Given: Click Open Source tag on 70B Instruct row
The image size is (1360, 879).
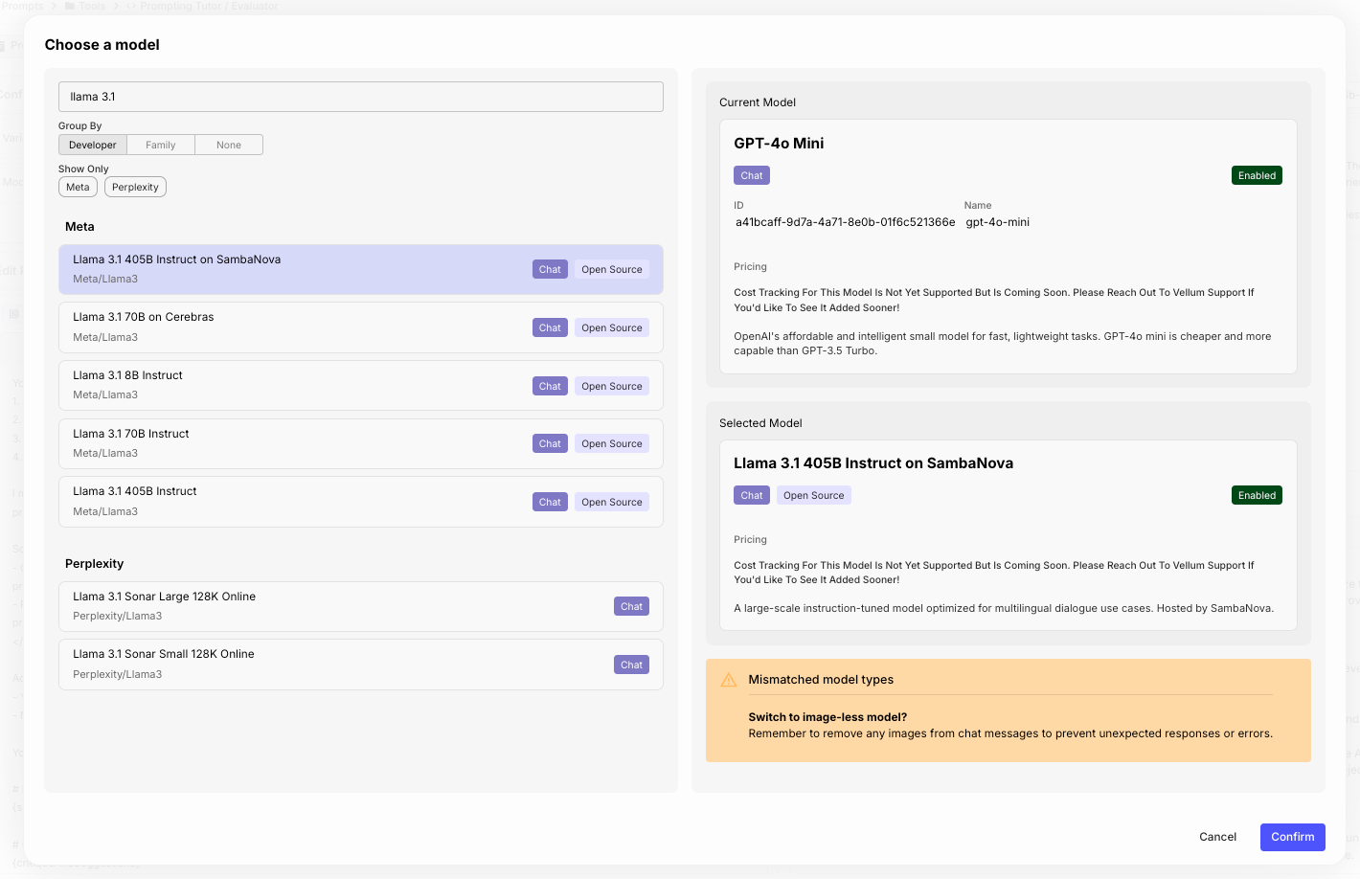Looking at the screenshot, I should 612,443.
